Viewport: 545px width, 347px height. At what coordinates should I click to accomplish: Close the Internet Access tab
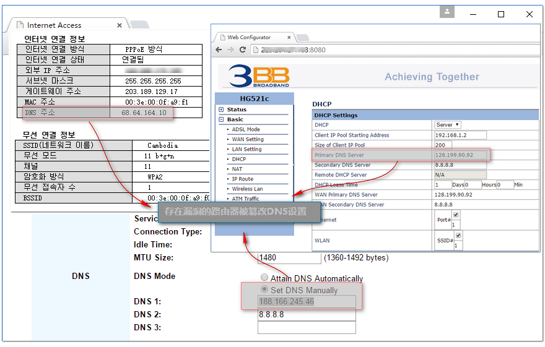[119, 25]
